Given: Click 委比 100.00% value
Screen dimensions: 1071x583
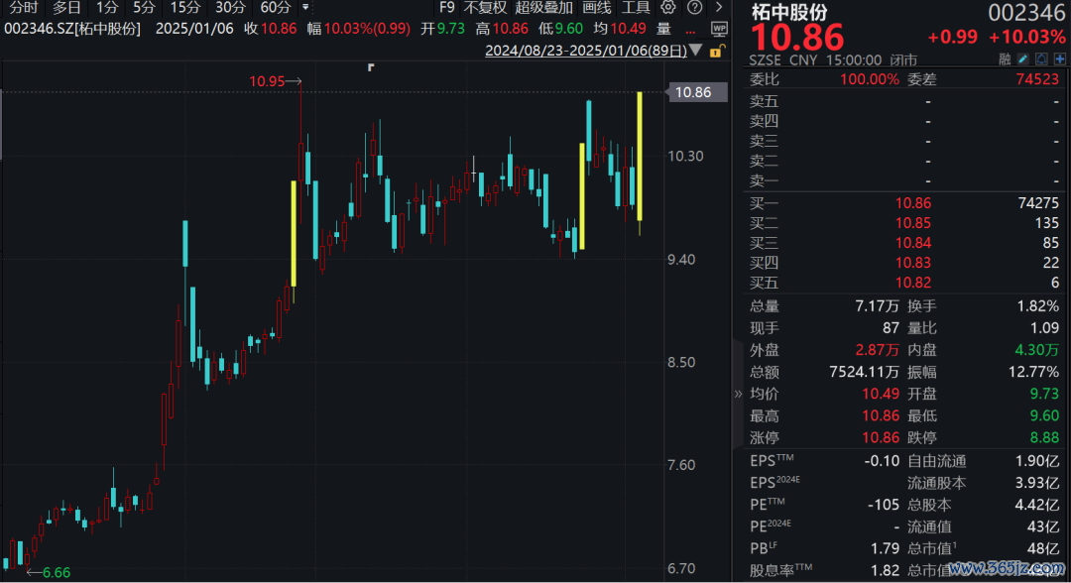Looking at the screenshot, I should point(870,79).
